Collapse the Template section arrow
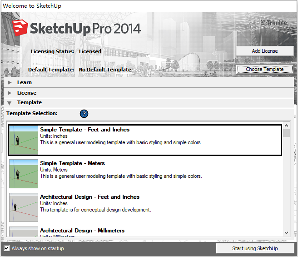Screen dimensions: 298x257 pyautogui.click(x=9, y=103)
